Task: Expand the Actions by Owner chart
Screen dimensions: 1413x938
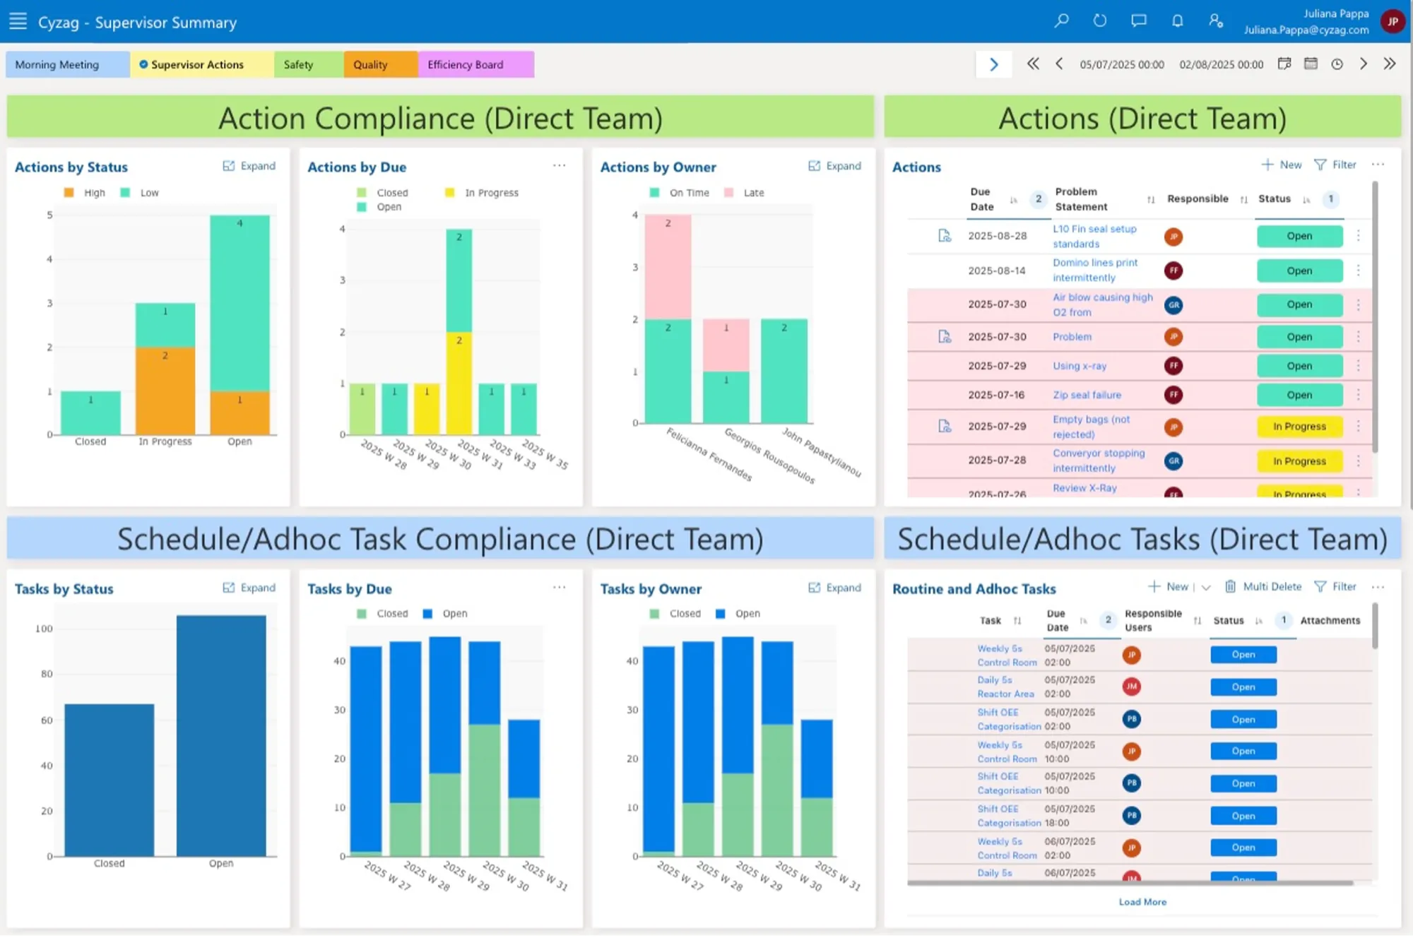Action: (835, 166)
